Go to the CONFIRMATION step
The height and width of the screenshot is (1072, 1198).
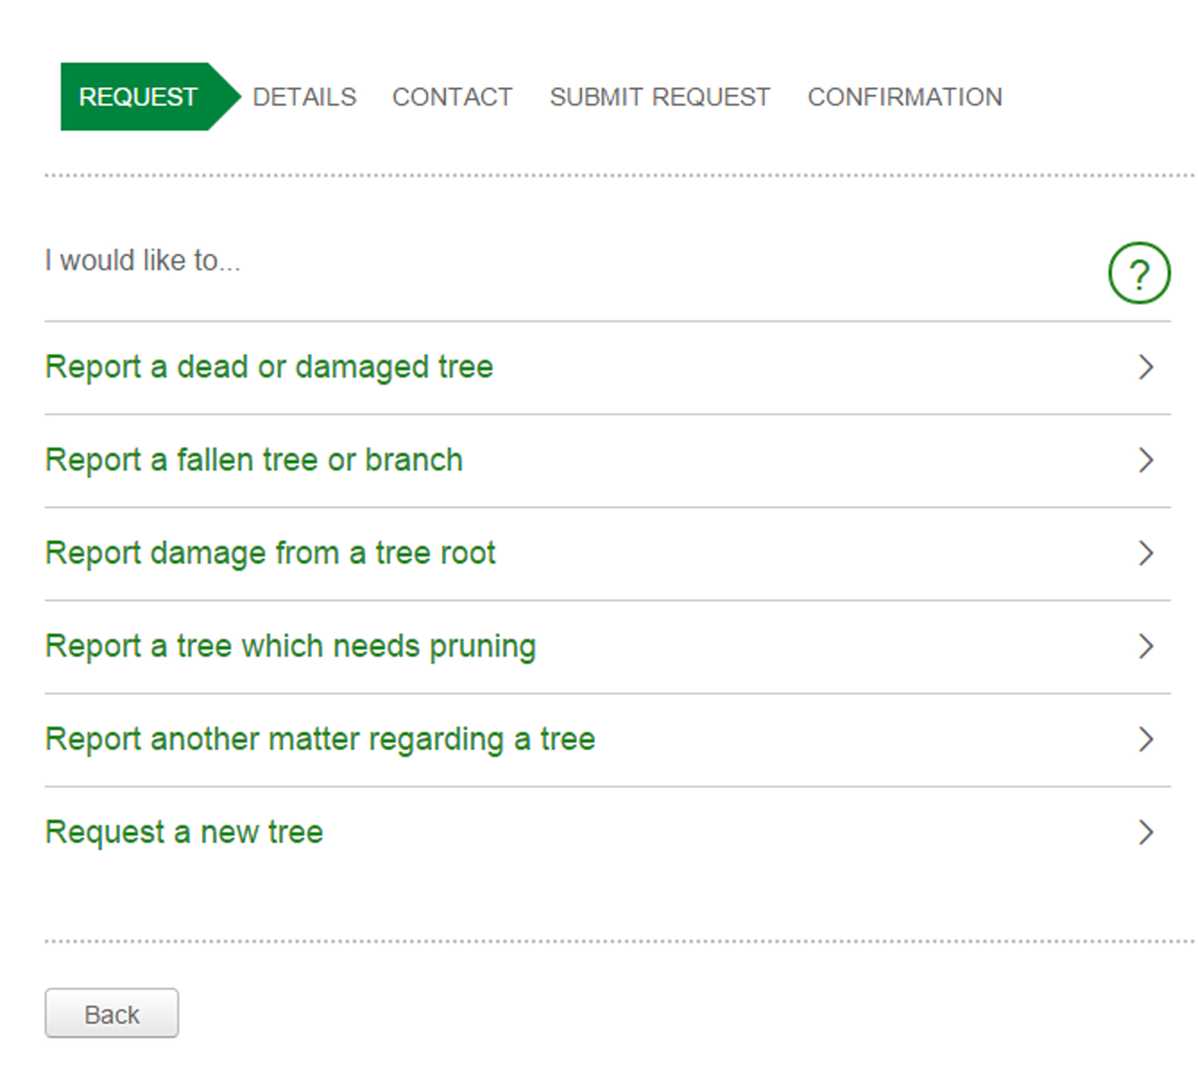(905, 97)
